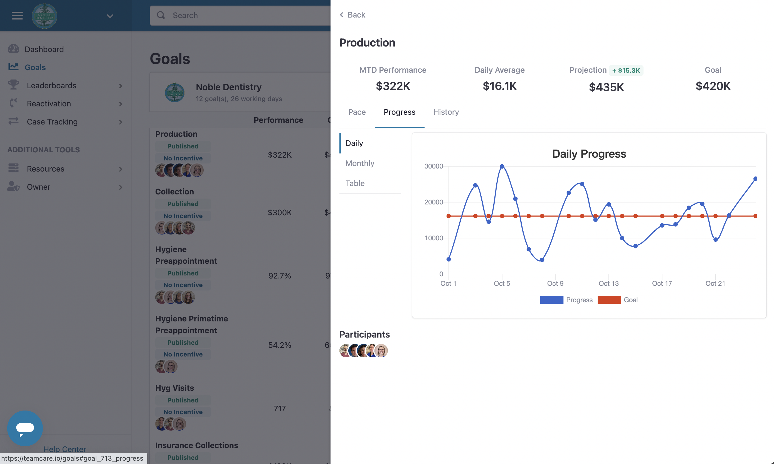Screen dimensions: 774x464
Task: Expand the Case Tracking submenu chevron
Action: [120, 122]
